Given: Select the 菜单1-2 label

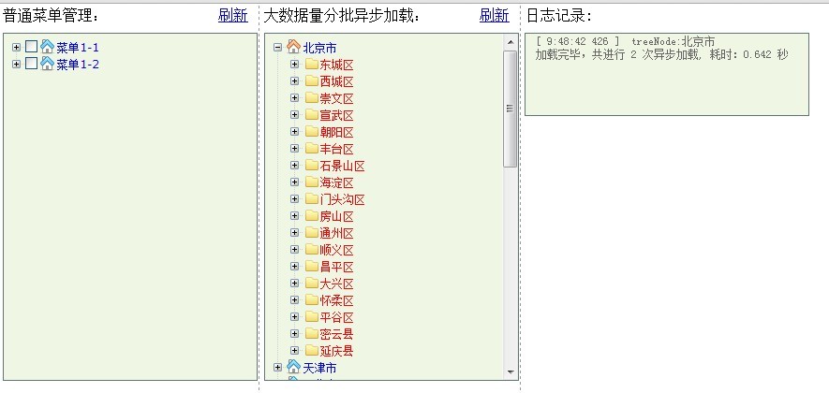Looking at the screenshot, I should [78, 65].
